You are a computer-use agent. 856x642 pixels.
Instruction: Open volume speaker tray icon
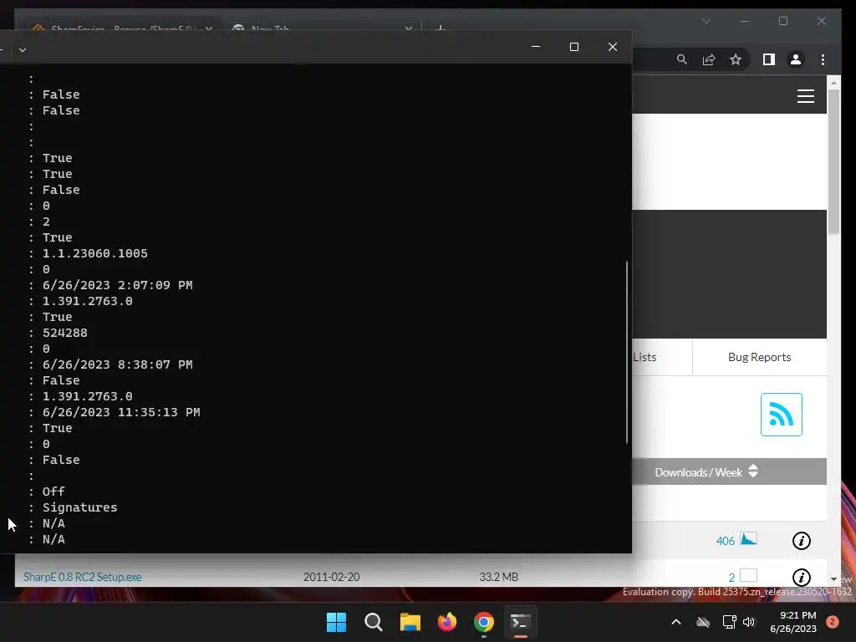[x=749, y=622]
